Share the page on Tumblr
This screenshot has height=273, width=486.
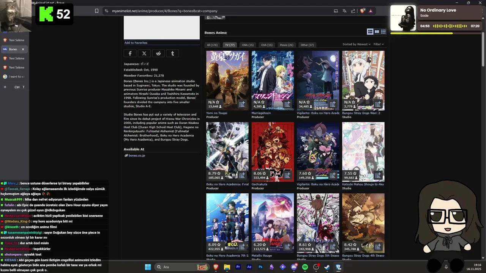click(x=172, y=53)
